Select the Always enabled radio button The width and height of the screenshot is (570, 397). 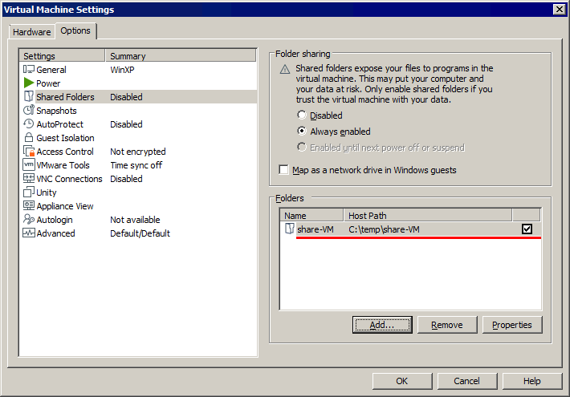301,131
